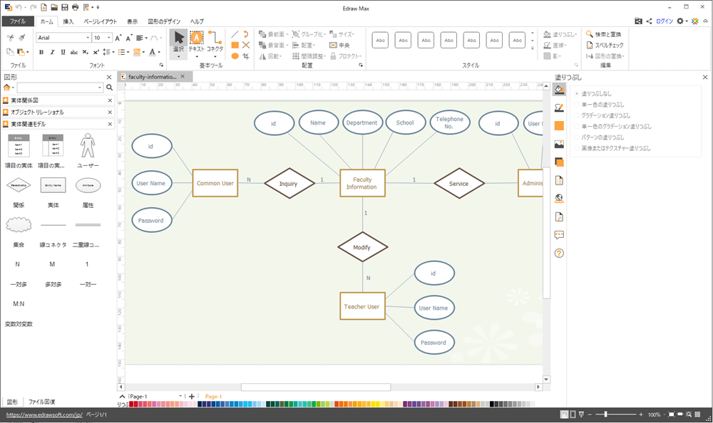Image resolution: width=713 pixels, height=423 pixels.
Task: Open Find and Replace
Action: click(603, 34)
